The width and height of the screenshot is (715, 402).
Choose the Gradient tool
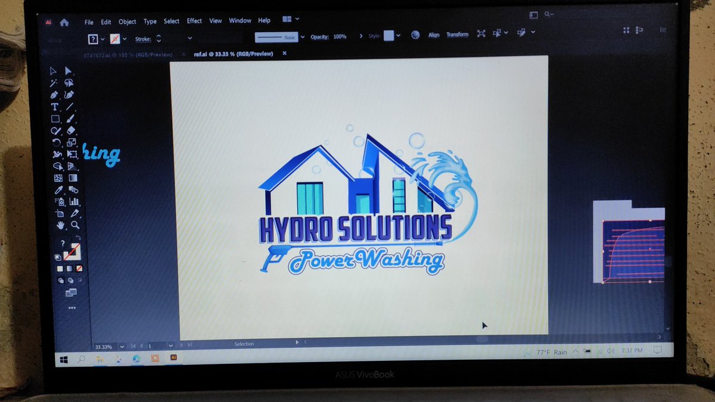pyautogui.click(x=73, y=177)
